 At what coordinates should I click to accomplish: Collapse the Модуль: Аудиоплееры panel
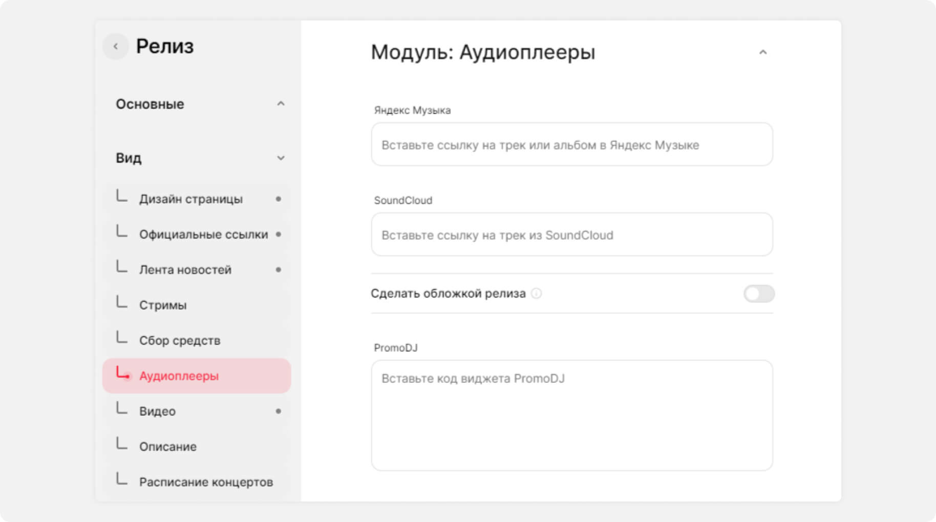click(762, 52)
